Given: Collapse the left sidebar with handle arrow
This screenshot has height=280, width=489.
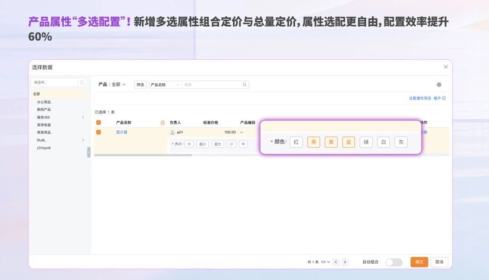Looking at the screenshot, I should pyautogui.click(x=89, y=152).
